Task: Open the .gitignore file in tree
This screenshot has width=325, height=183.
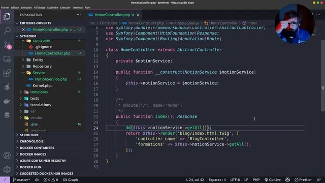Action: tap(43, 47)
